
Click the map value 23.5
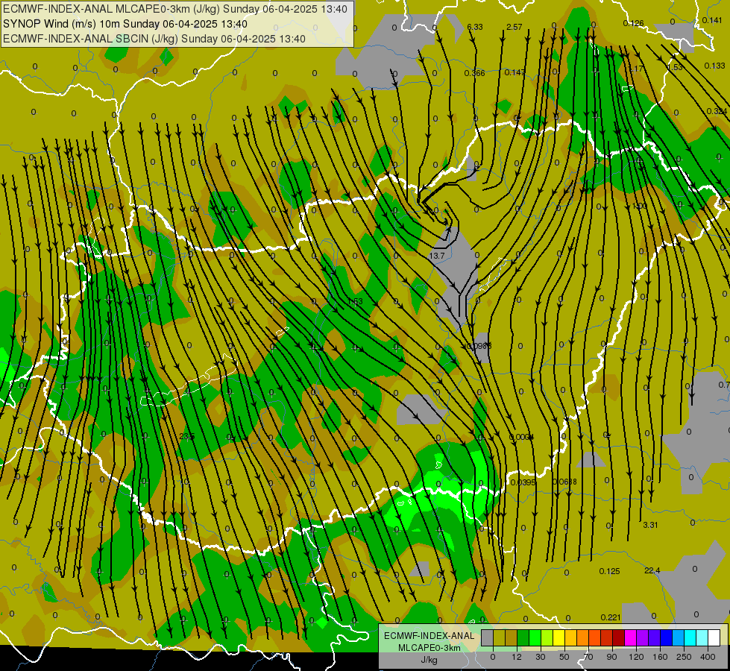186,436
